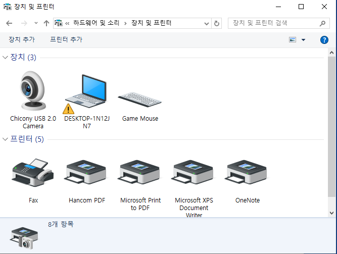Open the address bar history dropdown
The height and width of the screenshot is (254, 337).
click(207, 23)
